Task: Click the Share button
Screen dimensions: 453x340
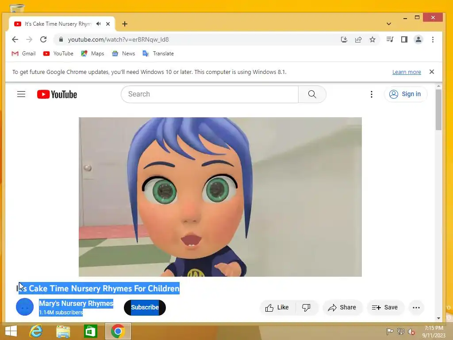Action: (342, 307)
